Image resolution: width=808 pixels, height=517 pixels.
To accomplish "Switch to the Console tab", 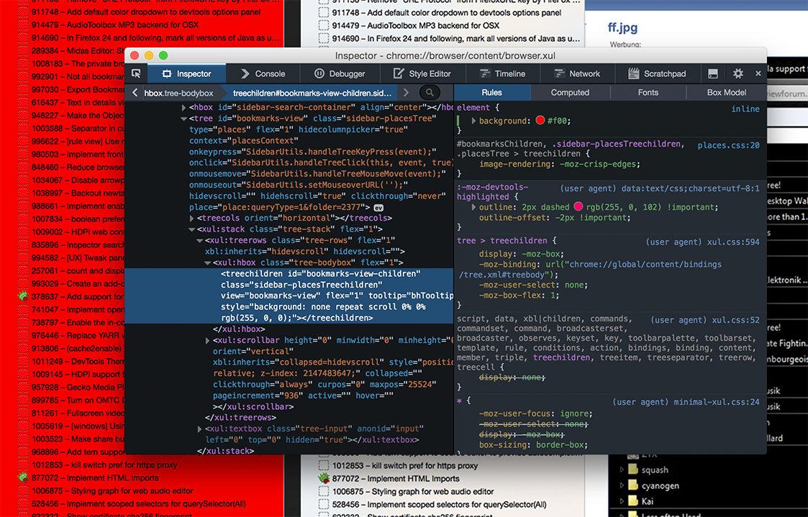I will click(x=263, y=73).
